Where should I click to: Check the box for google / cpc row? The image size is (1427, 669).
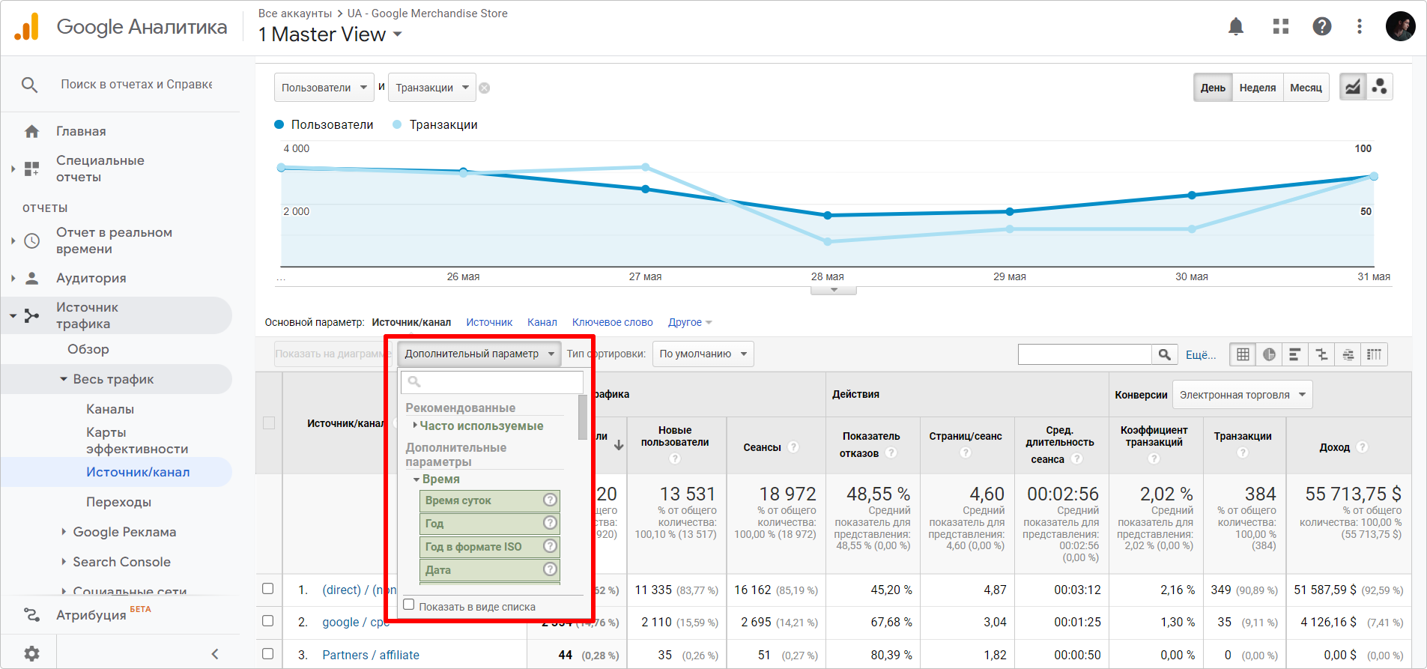coord(267,621)
